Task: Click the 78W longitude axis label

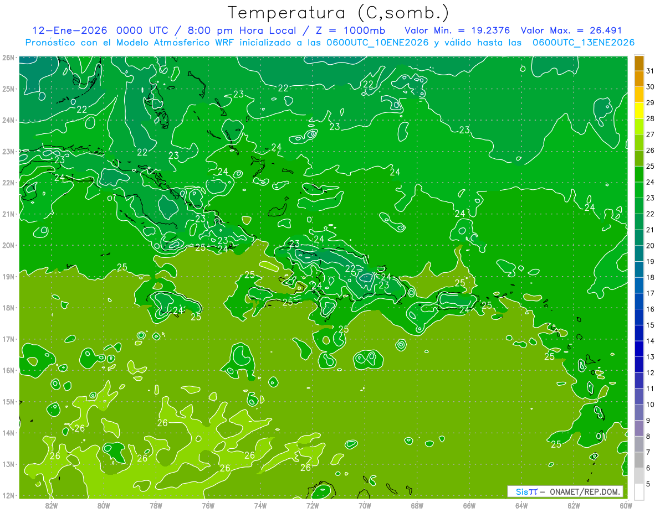Action: pyautogui.click(x=156, y=505)
